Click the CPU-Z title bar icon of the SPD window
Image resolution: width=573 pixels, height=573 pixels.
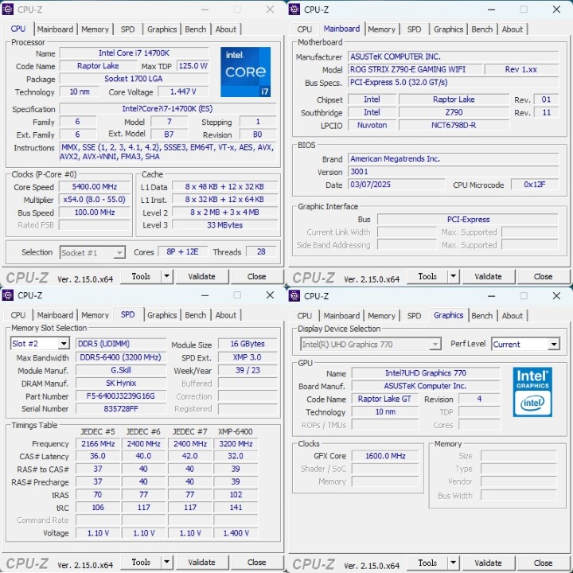click(8, 295)
